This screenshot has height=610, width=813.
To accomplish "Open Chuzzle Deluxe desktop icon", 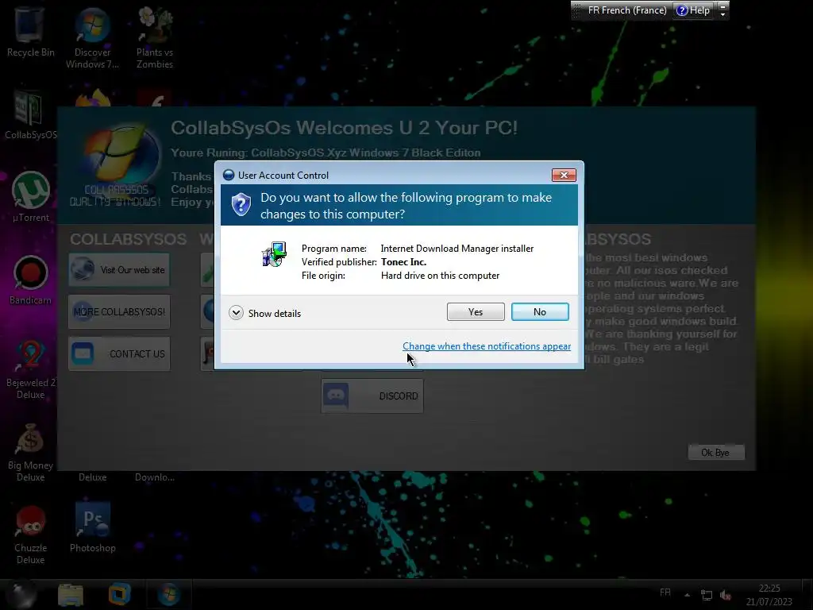I will point(31,535).
